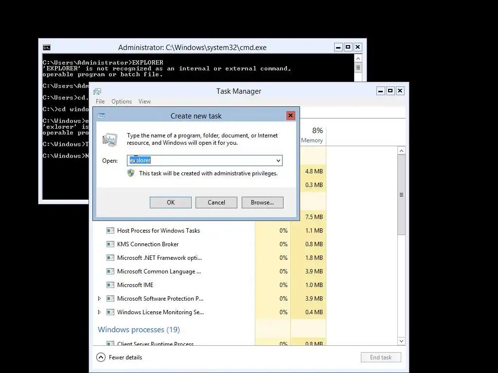Click OK in Create new task
The height and width of the screenshot is (373, 498).
(x=171, y=203)
